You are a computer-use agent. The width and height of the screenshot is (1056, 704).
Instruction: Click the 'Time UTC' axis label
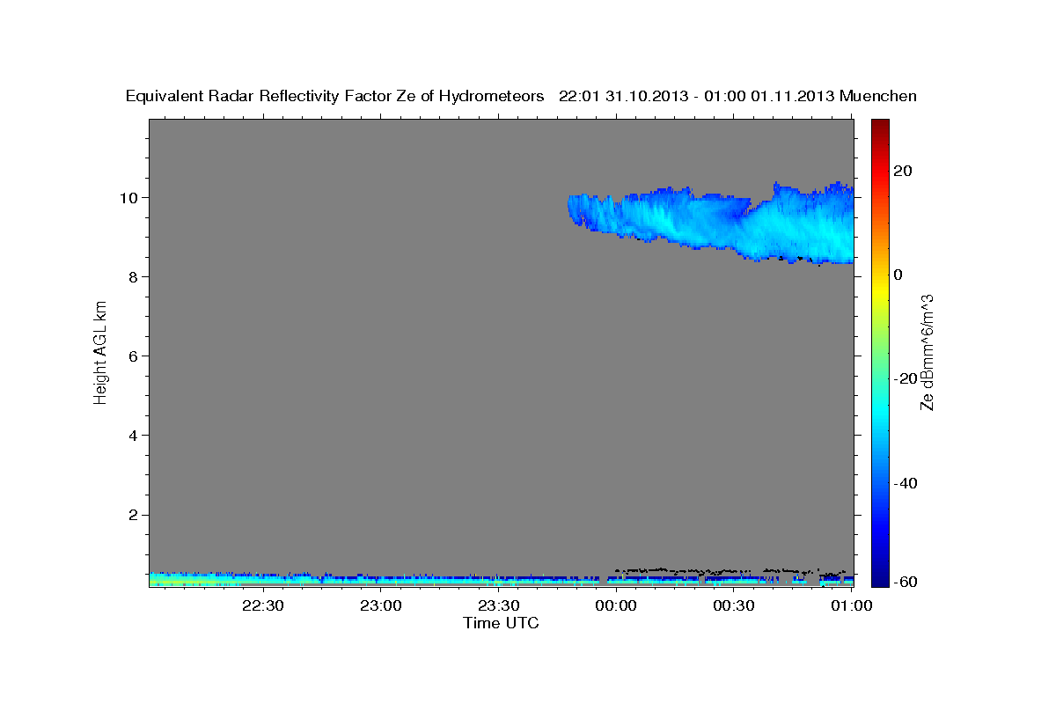click(501, 623)
